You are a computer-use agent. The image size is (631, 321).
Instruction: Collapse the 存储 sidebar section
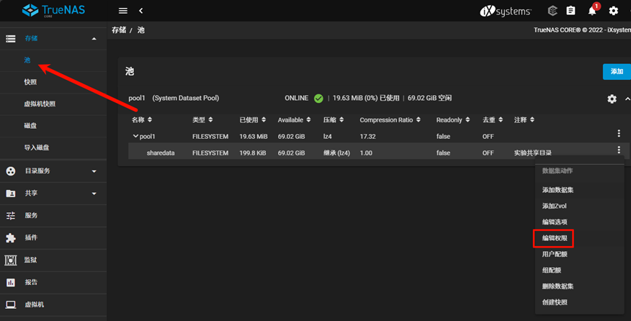(x=94, y=38)
